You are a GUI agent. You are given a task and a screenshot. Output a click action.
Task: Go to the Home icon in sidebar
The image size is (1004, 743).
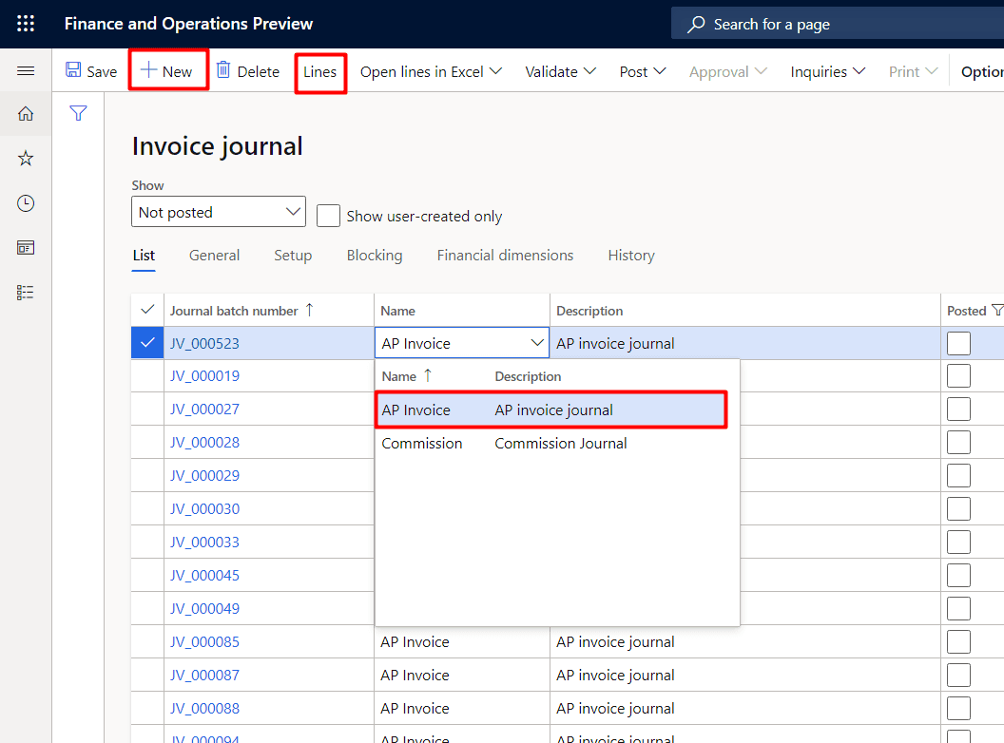point(26,114)
